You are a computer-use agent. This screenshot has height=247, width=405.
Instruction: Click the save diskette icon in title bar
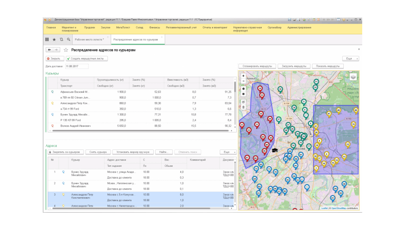[x=290, y=19]
